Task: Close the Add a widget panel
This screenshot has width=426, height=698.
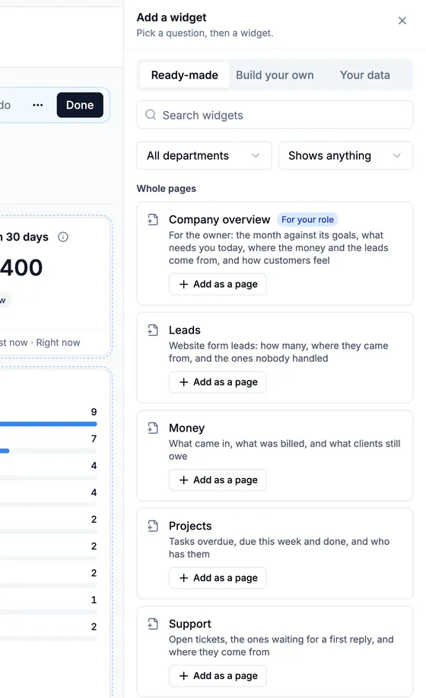Action: tap(402, 21)
